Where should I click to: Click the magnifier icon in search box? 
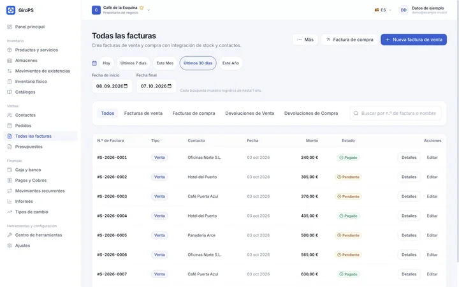tap(356, 114)
